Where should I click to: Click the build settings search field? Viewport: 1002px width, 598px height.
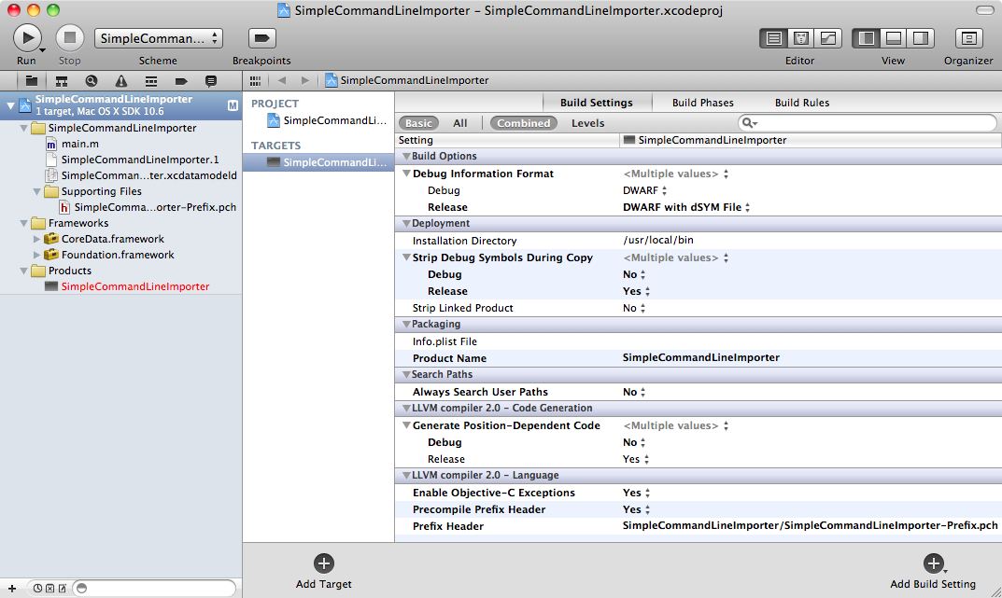pos(868,123)
